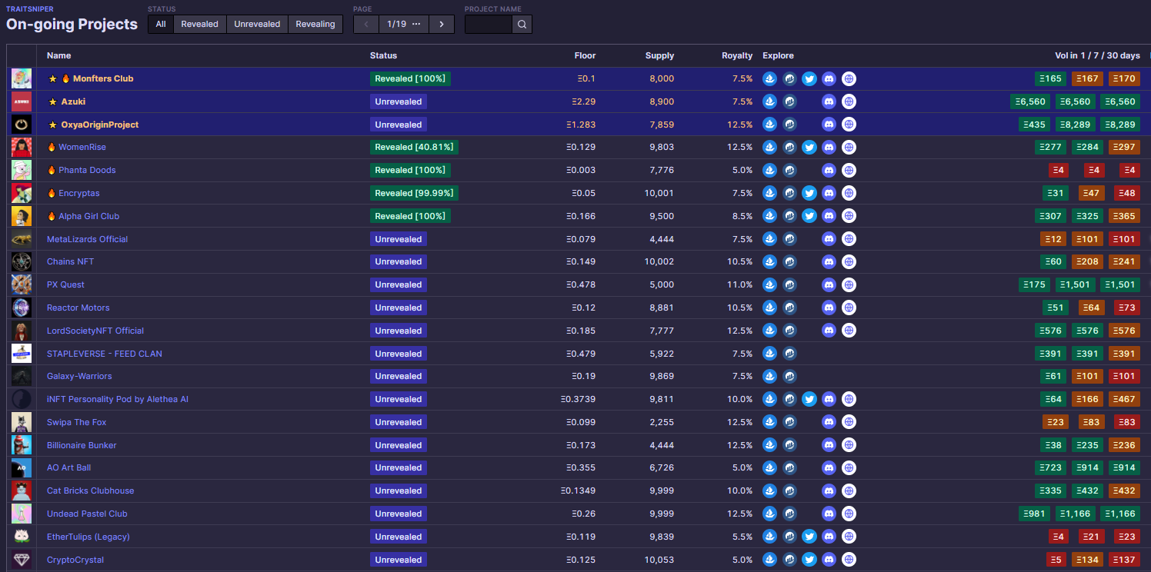Open the Twitter icon for CryptoCrystal
Viewport: 1151px width, 572px height.
pyautogui.click(x=809, y=560)
